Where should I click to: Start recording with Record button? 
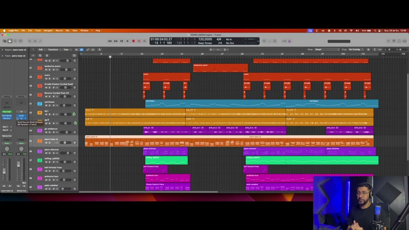133,41
